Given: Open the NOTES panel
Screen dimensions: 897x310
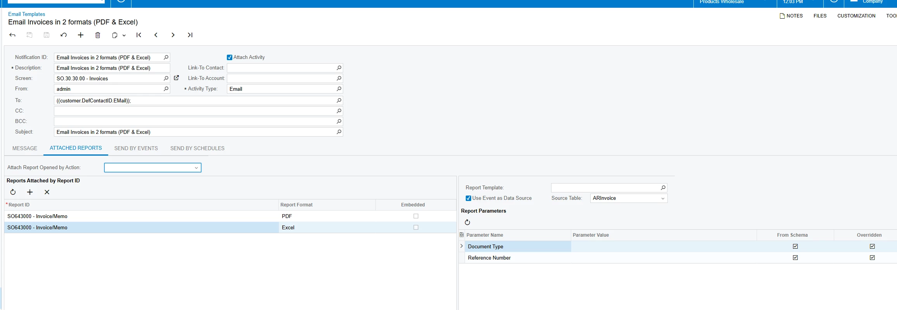Looking at the screenshot, I should (x=791, y=16).
